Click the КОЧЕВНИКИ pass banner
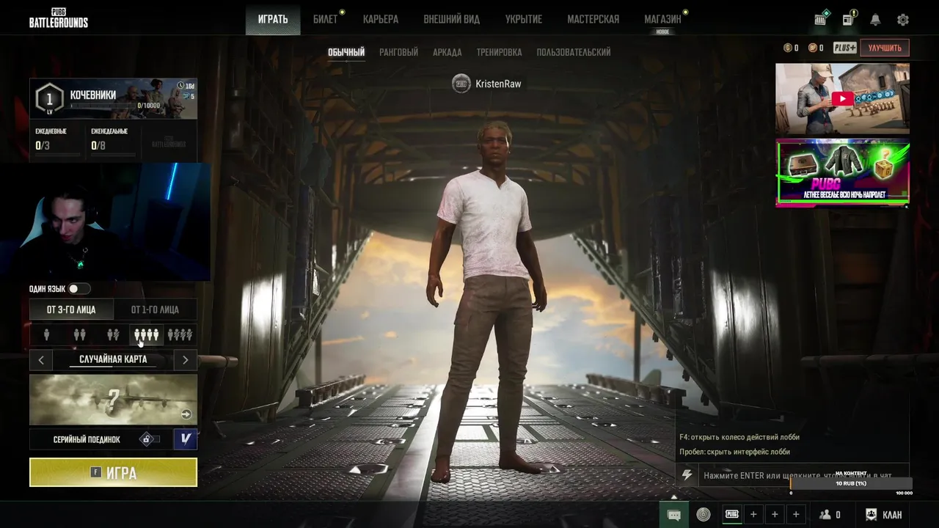 click(x=113, y=98)
